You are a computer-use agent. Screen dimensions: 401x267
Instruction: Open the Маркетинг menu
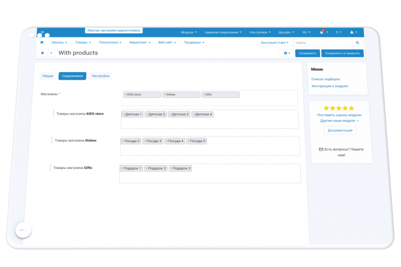(140, 42)
